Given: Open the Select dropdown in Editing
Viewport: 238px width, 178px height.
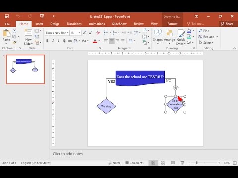Looking at the screenshot, I should click(x=206, y=43).
